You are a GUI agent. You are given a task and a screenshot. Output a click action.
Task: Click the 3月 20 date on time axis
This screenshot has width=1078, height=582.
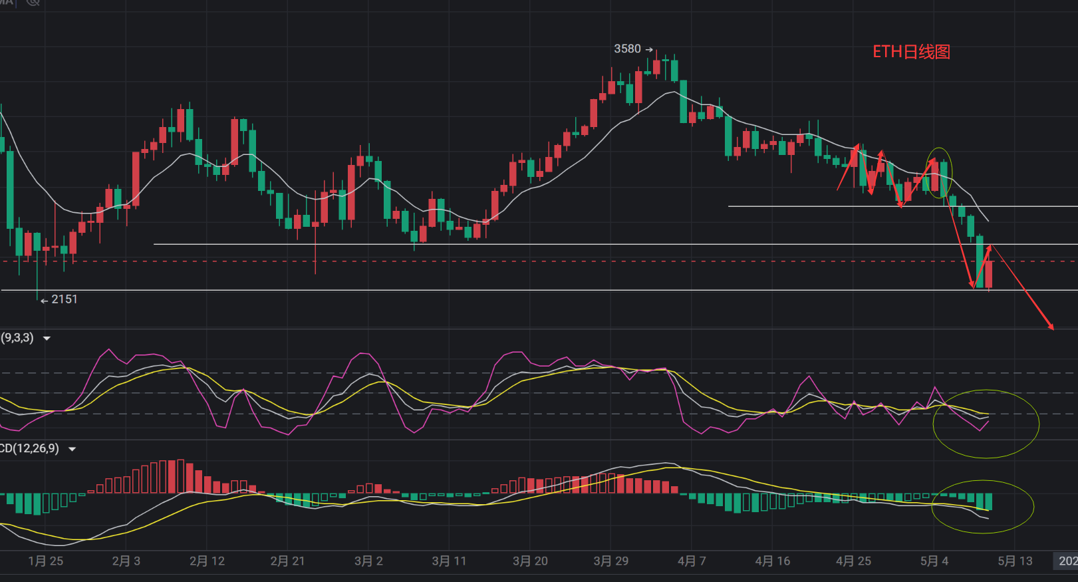pos(530,561)
